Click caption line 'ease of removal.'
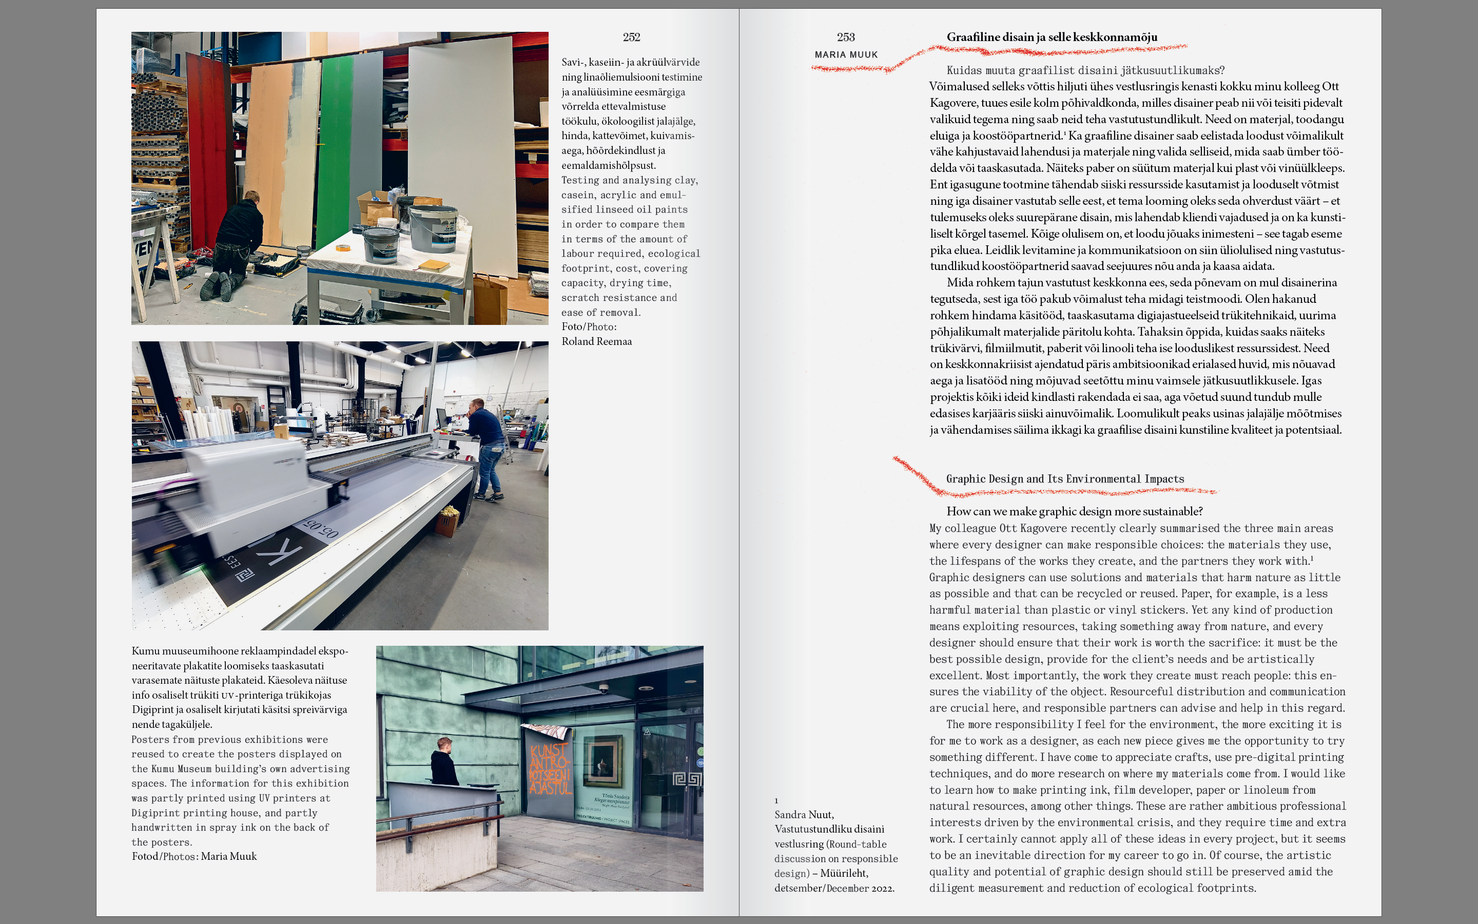 pyautogui.click(x=601, y=312)
